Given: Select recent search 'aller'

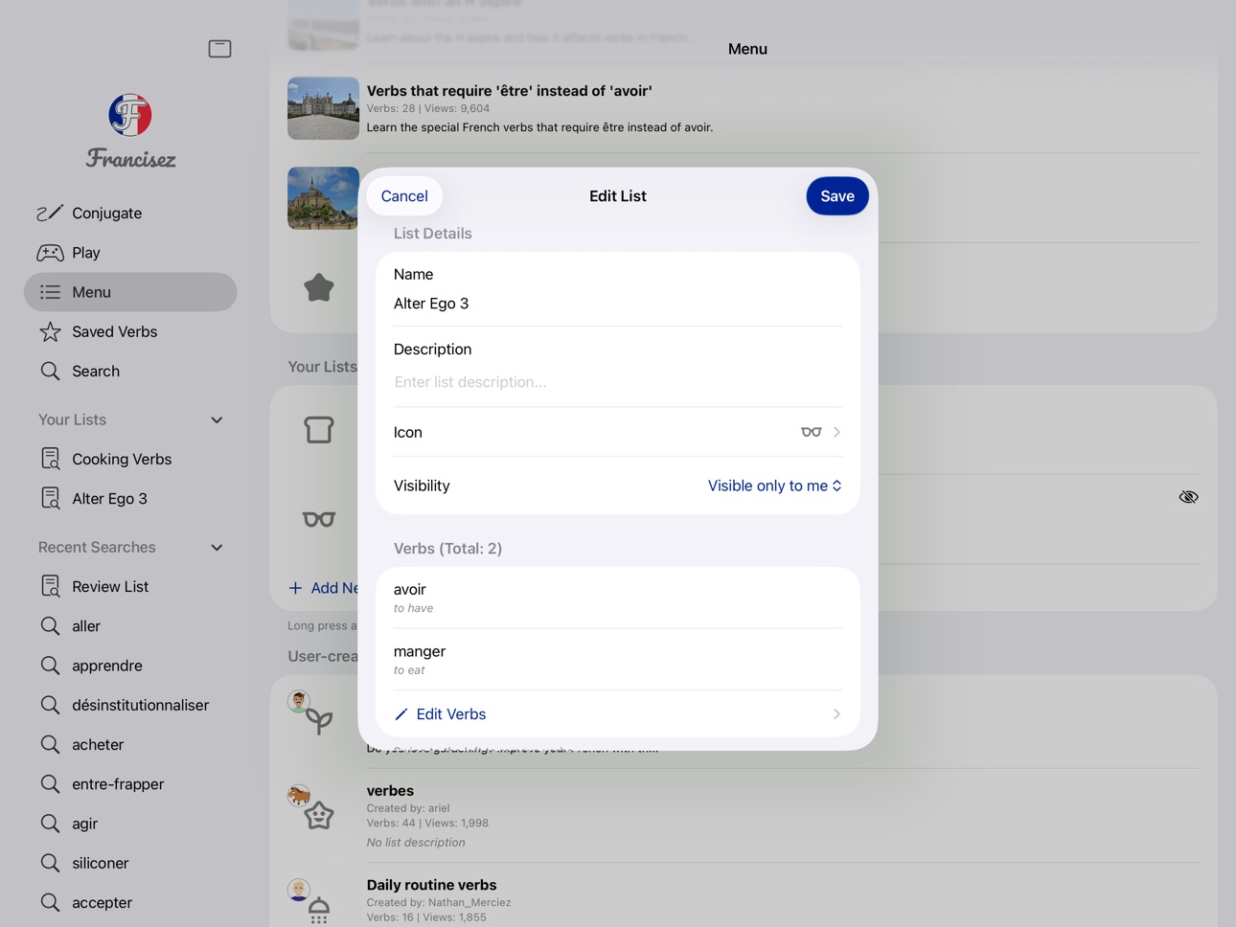Looking at the screenshot, I should point(130,625).
